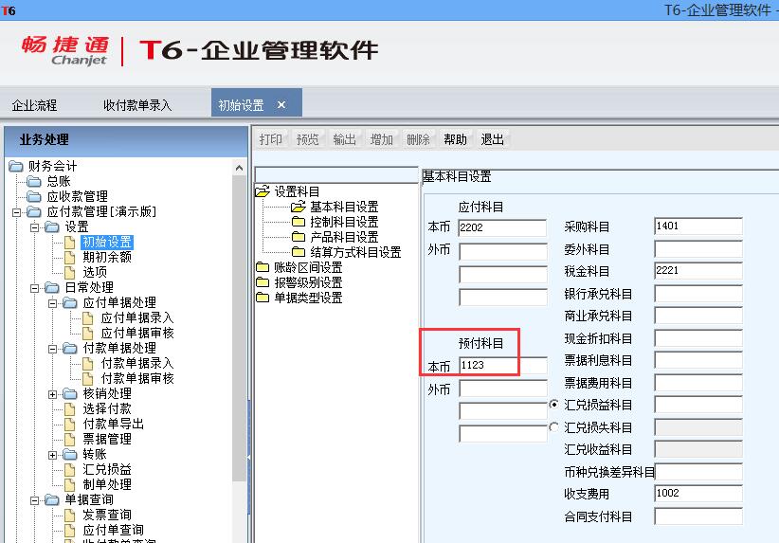Click the document icon beside 票据管理
This screenshot has width=779, height=543.
(x=70, y=440)
